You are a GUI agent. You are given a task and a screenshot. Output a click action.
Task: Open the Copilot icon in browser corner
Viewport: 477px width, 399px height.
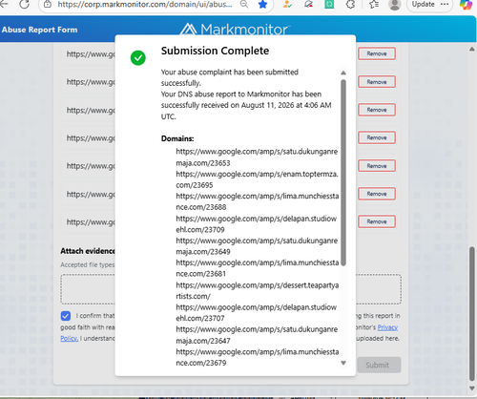coord(466,5)
